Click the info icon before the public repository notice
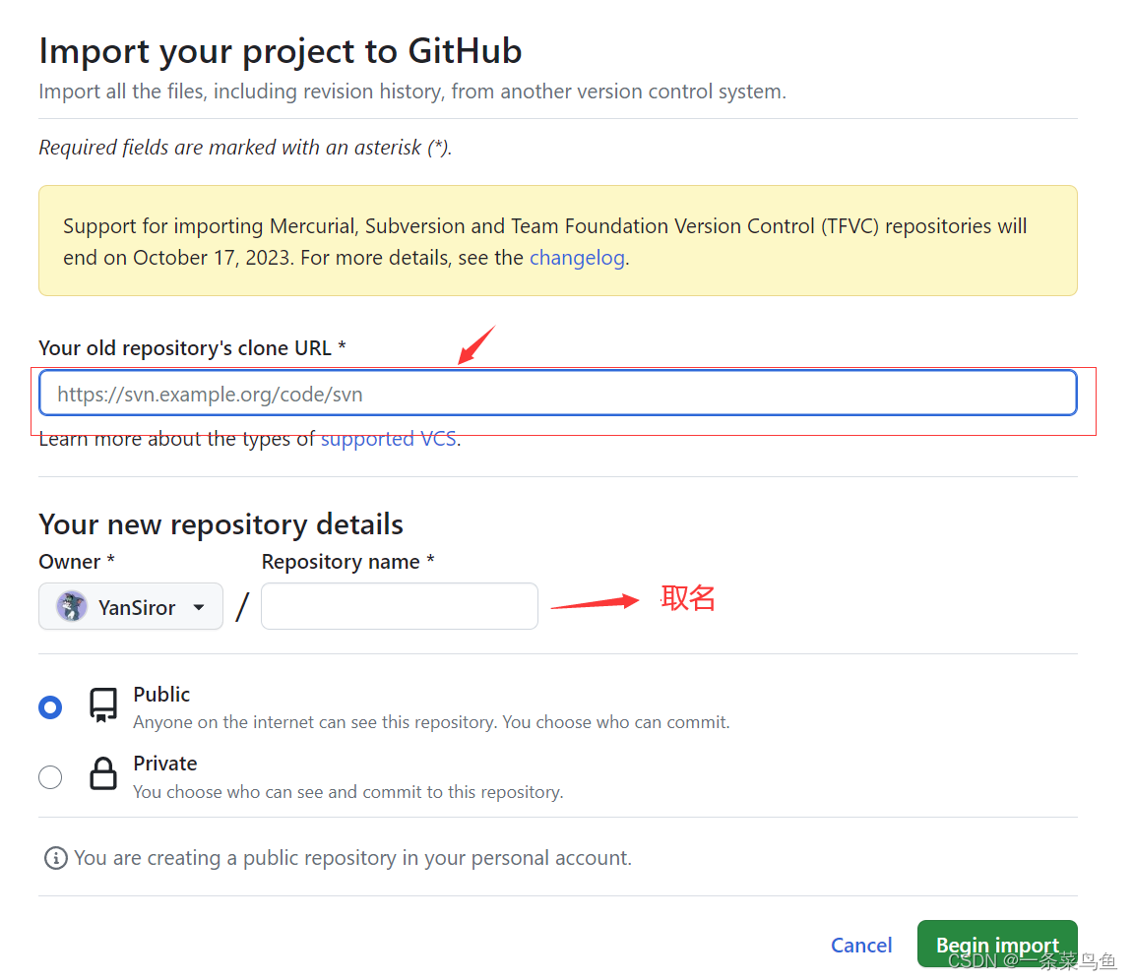The image size is (1133, 980). coord(56,858)
